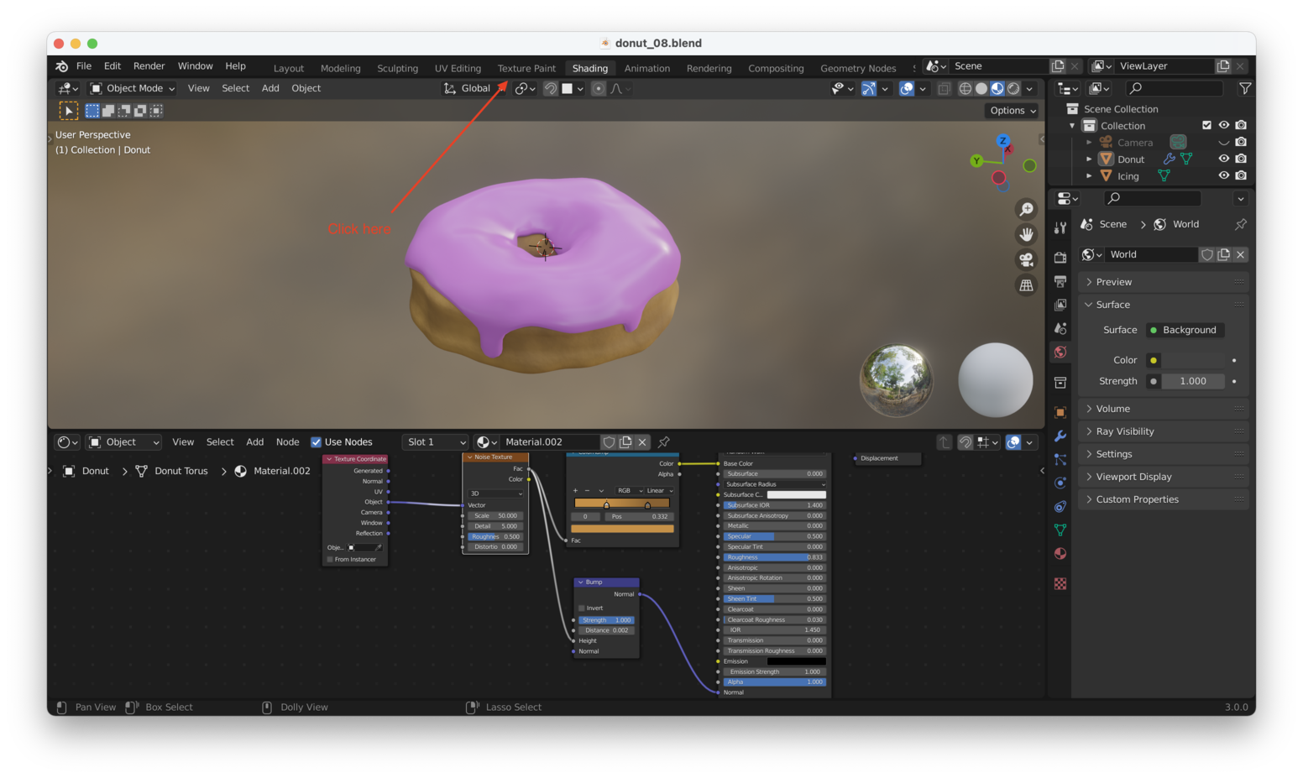Image resolution: width=1303 pixels, height=778 pixels.
Task: Switch to the Texture Paint workspace tab
Action: pos(526,68)
